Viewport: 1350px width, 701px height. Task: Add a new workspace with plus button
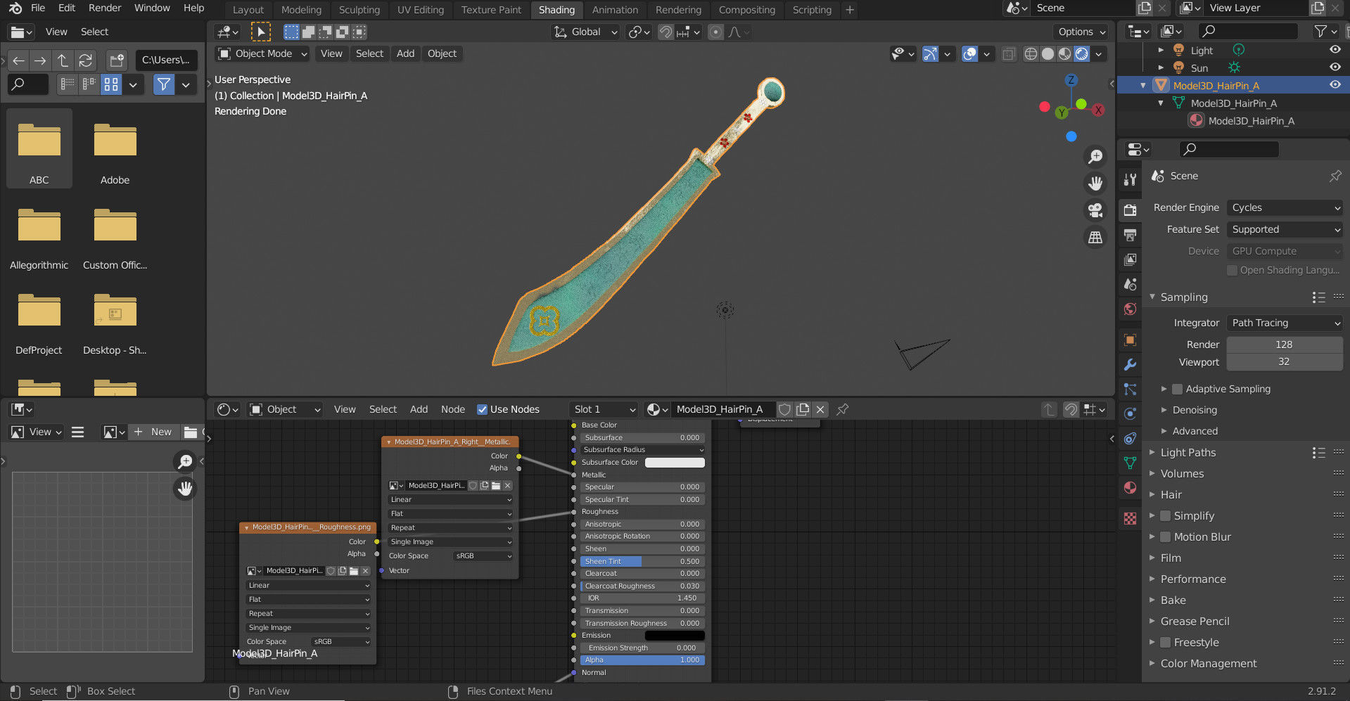click(850, 10)
